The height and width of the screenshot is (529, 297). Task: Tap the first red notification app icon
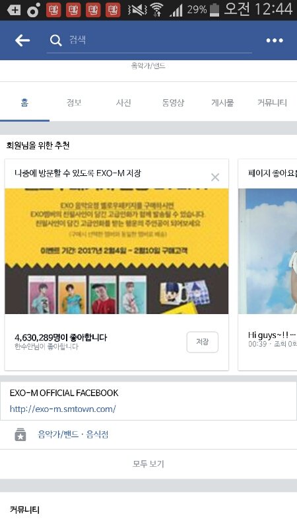pyautogui.click(x=53, y=9)
